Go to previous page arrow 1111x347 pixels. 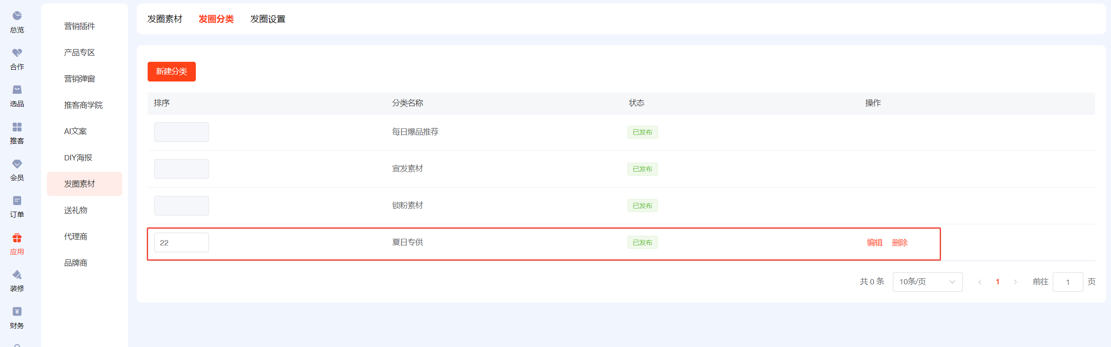[980, 282]
